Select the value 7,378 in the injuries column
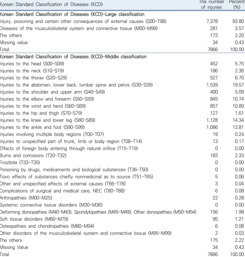The image size is (245, 257). [x=212, y=21]
